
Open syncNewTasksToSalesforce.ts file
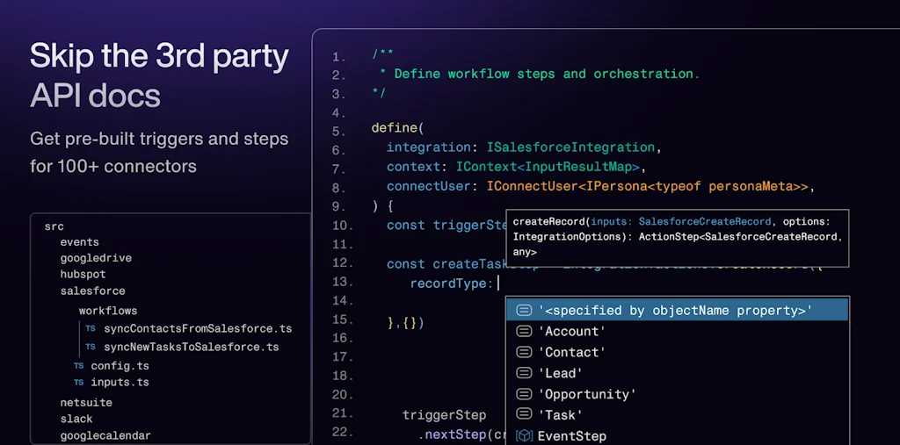coord(191,347)
